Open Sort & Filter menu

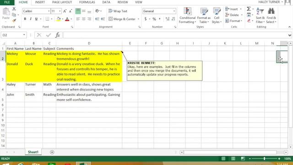click(x=260, y=16)
